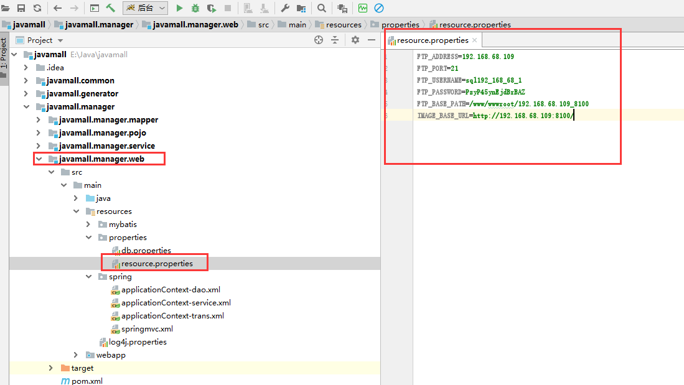Click the green Run button
This screenshot has height=385, width=684.
click(x=179, y=8)
